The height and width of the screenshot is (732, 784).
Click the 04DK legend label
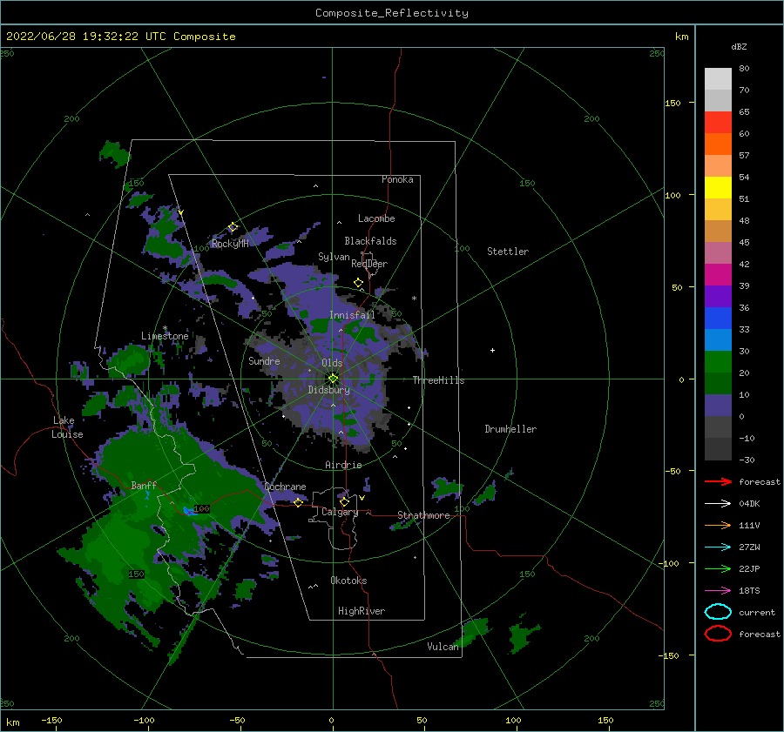[749, 503]
